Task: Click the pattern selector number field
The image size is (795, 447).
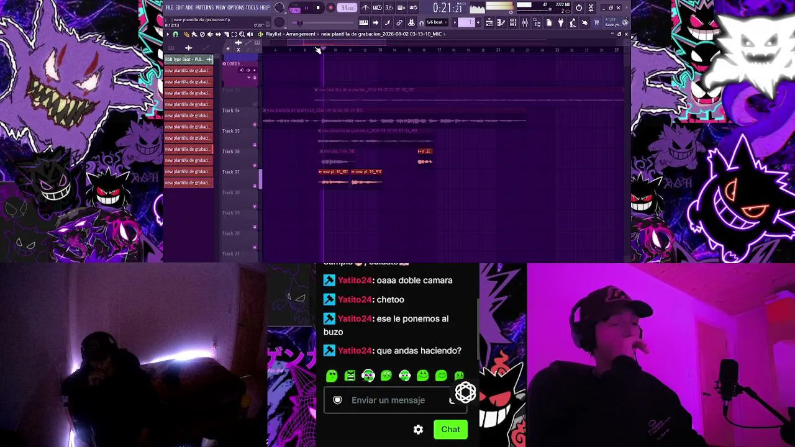Action: (x=466, y=23)
